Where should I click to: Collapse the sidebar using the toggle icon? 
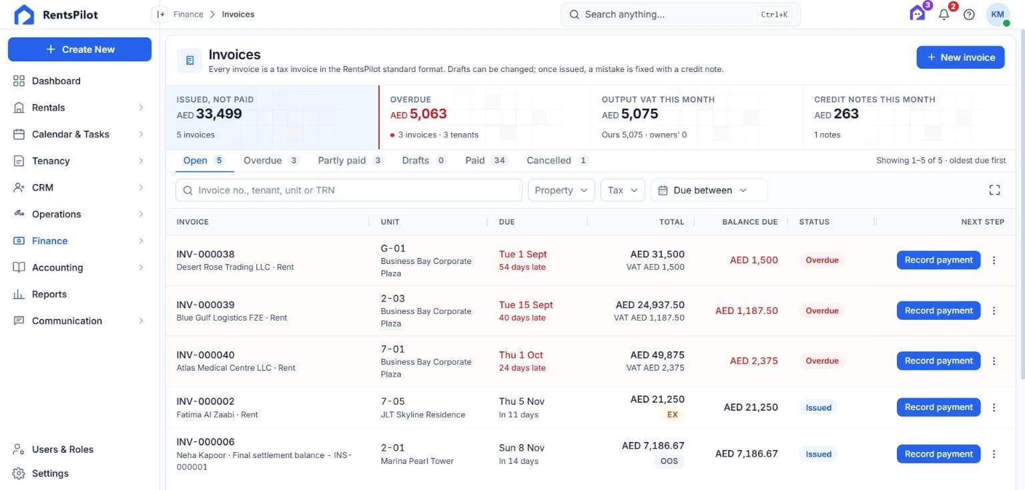click(x=159, y=14)
